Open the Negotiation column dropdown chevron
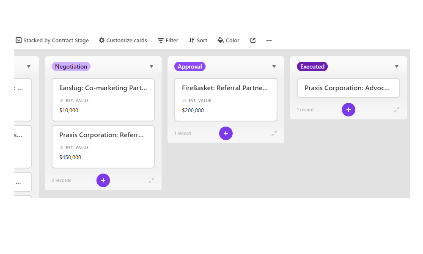Image resolution: width=423 pixels, height=254 pixels. tap(151, 66)
